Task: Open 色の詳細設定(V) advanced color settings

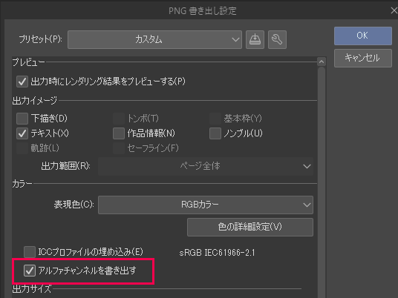Action: pos(250,227)
